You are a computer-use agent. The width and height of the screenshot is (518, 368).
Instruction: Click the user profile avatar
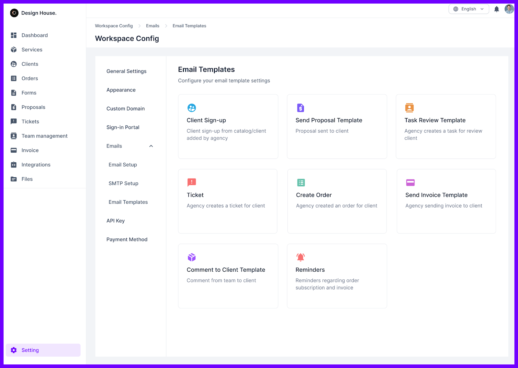point(509,9)
